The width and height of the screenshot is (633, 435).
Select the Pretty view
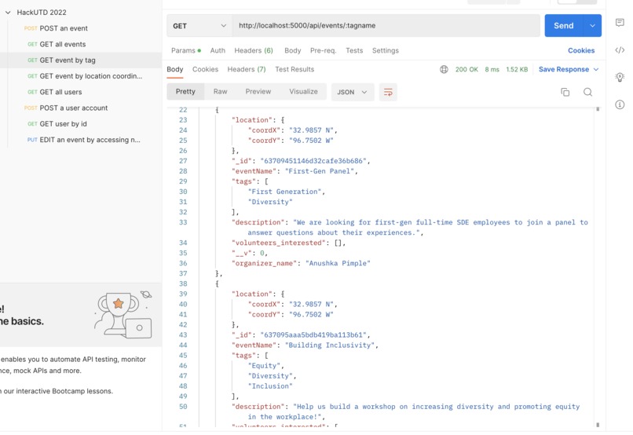185,92
